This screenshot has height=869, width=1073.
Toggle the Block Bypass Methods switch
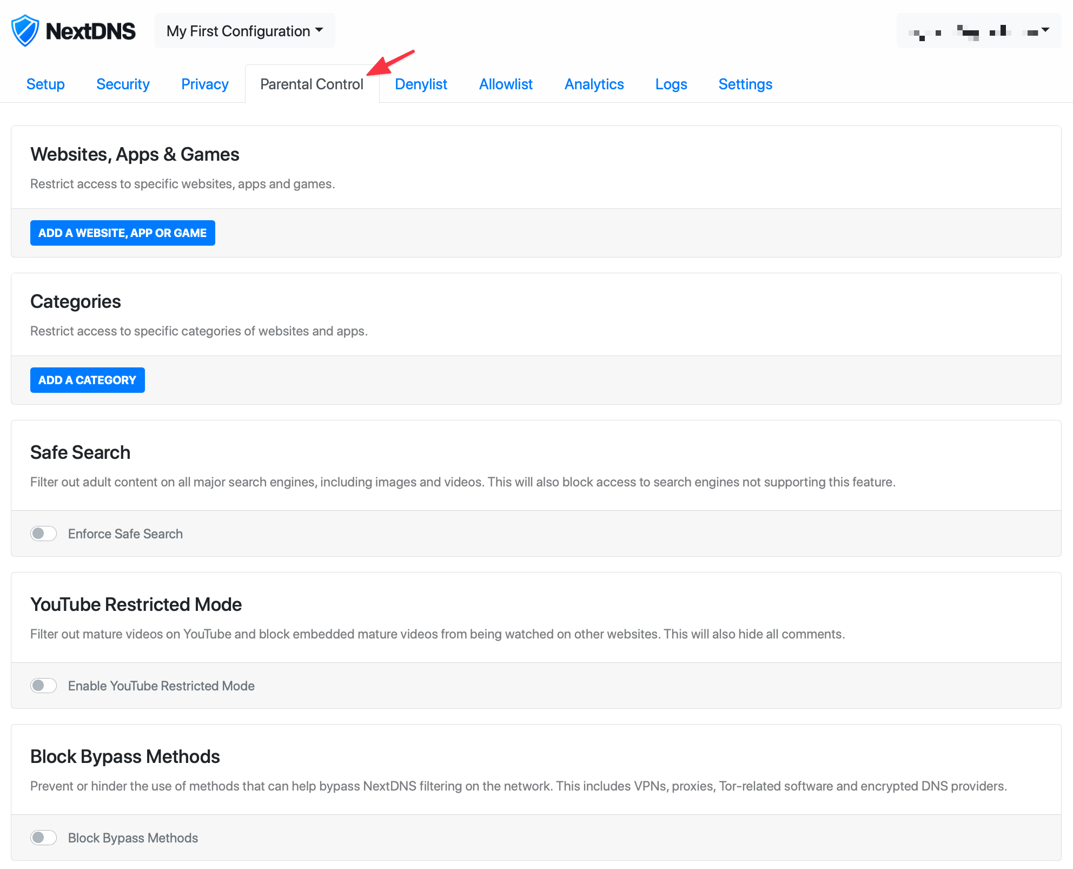[x=43, y=838]
